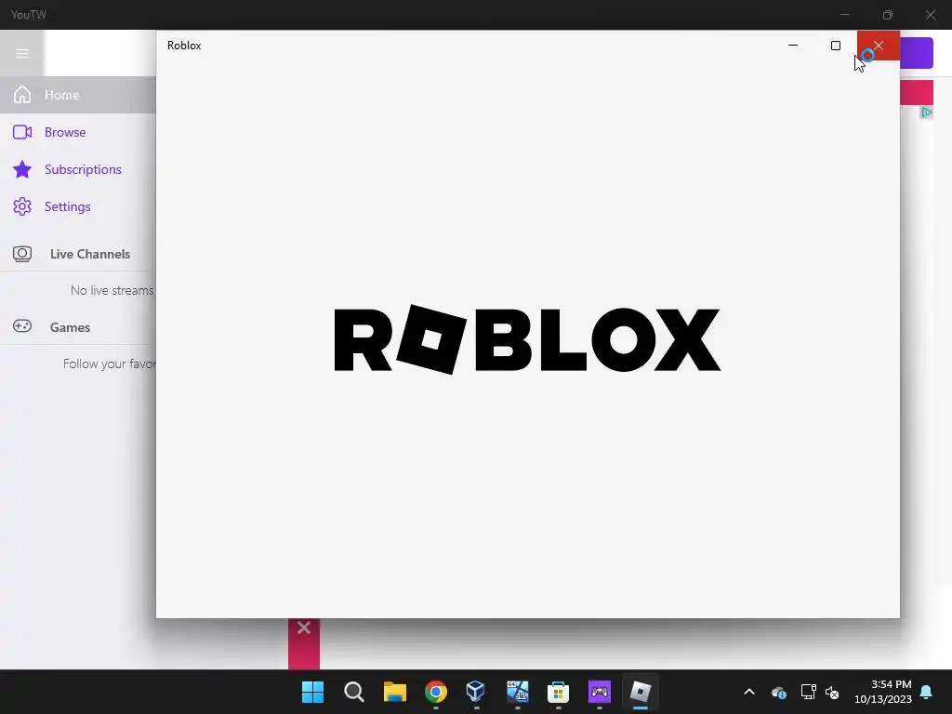This screenshot has height=714, width=952.
Task: Open the clock showing 3:54 PM
Action: (883, 692)
